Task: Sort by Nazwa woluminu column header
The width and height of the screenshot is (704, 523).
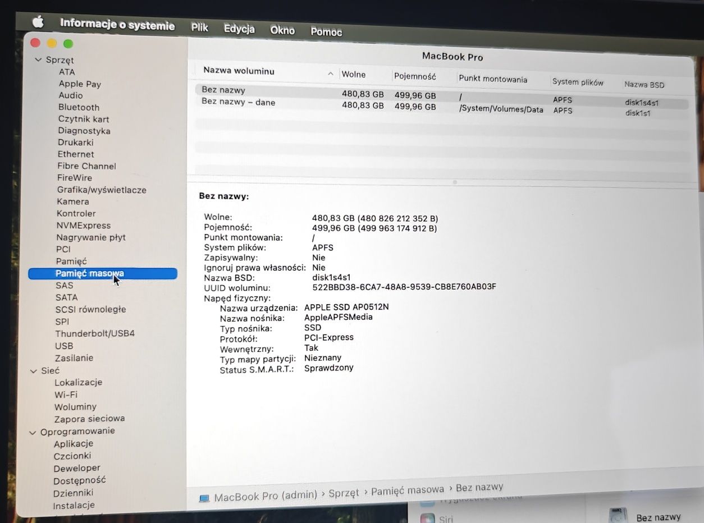Action: [x=239, y=71]
